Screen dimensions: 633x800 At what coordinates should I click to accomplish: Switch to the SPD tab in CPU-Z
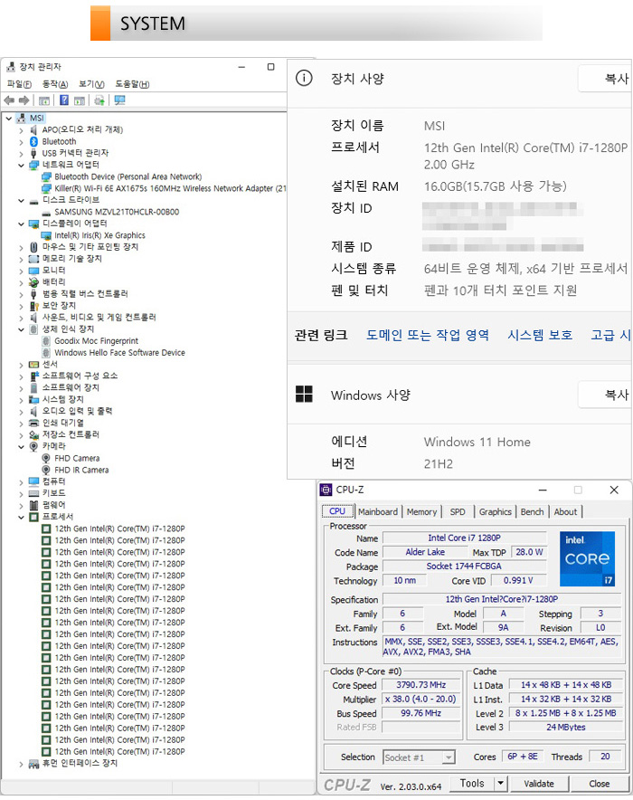click(x=458, y=511)
